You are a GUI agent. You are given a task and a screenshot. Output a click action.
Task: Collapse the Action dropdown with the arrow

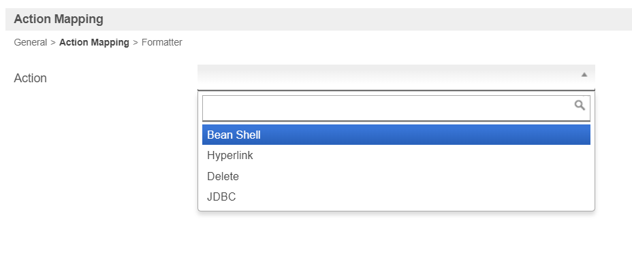click(x=584, y=75)
